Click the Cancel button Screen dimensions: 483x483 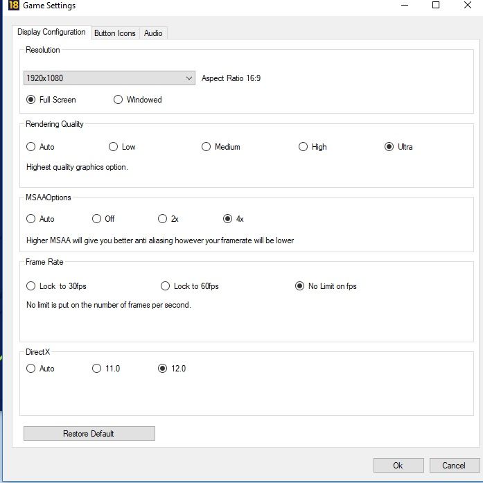coord(455,466)
